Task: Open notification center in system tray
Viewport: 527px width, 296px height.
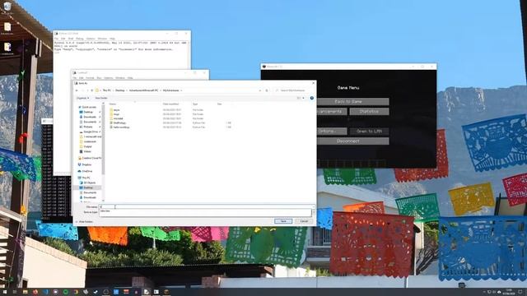Action: (x=520, y=292)
